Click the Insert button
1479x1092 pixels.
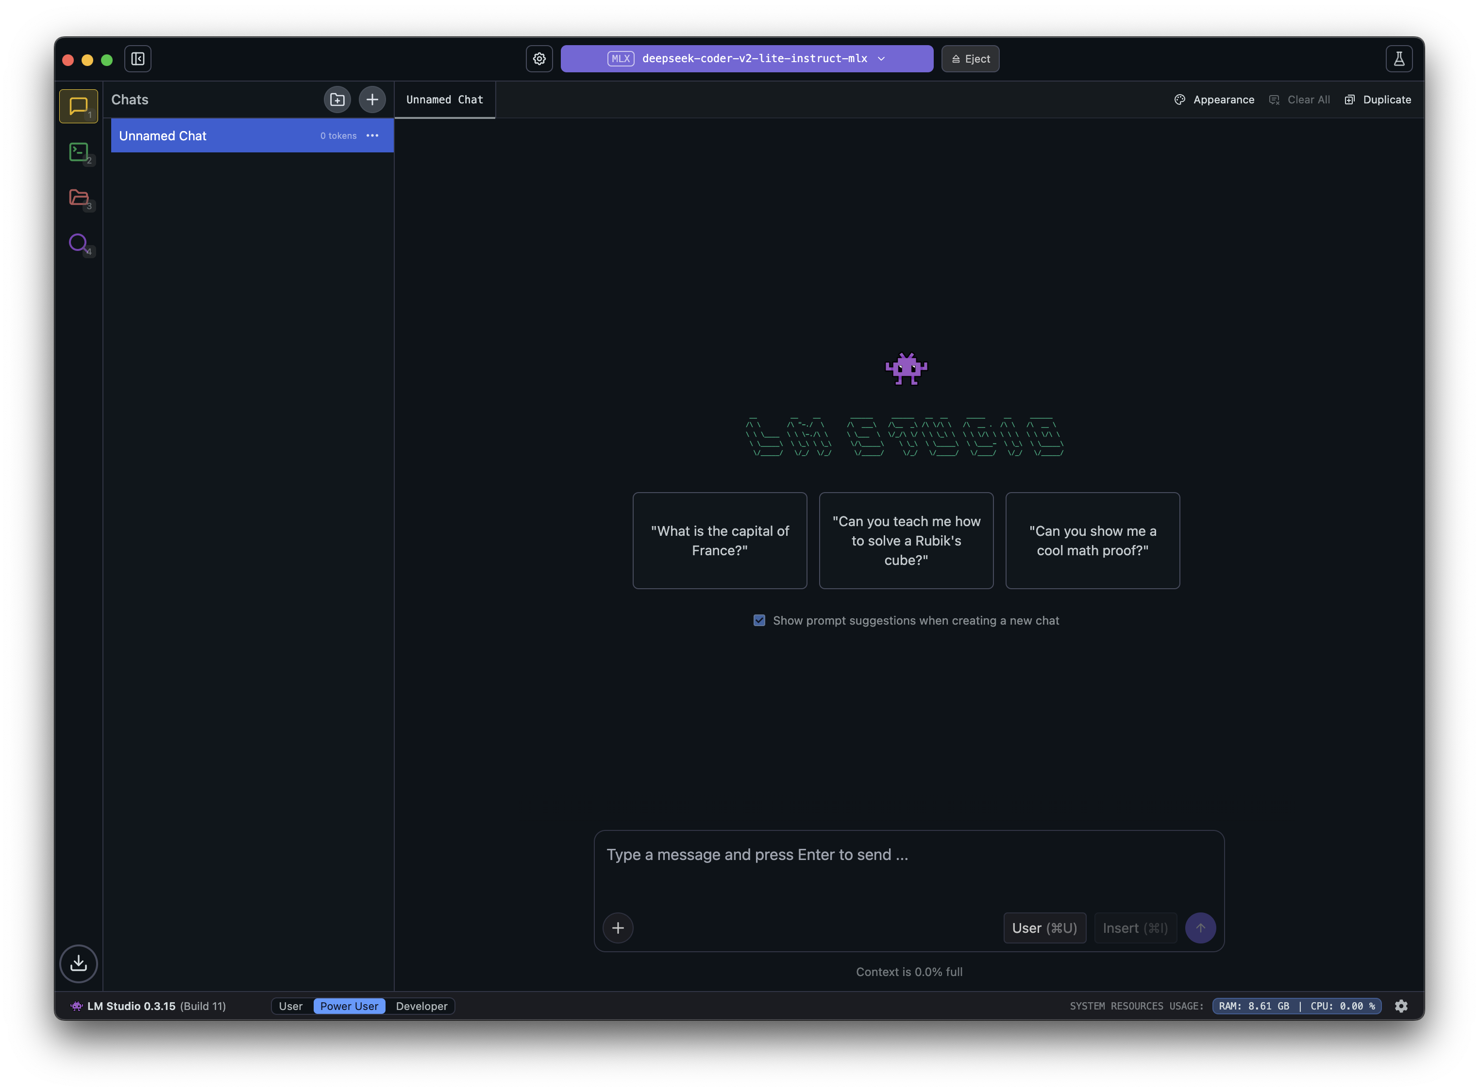click(1135, 928)
